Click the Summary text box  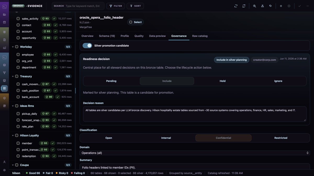click(x=195, y=167)
